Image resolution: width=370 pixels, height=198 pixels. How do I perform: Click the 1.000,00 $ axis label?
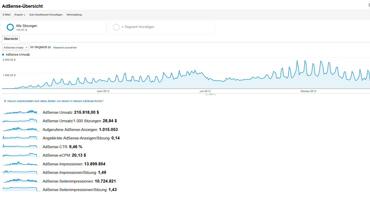tap(9, 75)
